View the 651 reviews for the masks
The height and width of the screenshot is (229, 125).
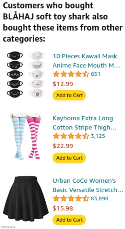pyautogui.click(x=95, y=74)
